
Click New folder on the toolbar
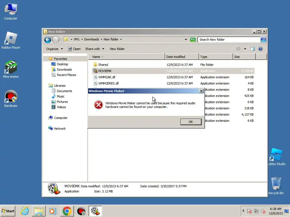pyautogui.click(x=117, y=49)
